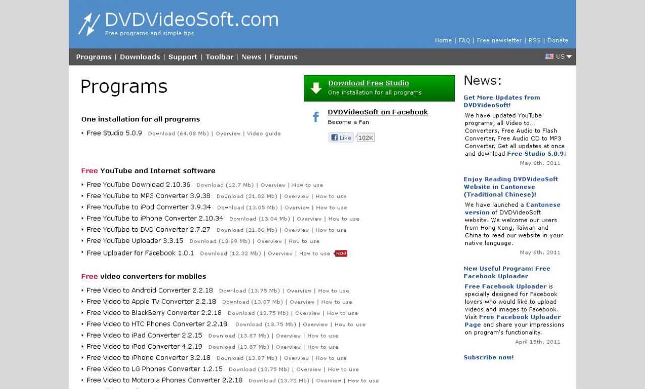Open Get More Updates from DVDVideoSoft headline
Screen dimensions: 645x389
[502, 101]
